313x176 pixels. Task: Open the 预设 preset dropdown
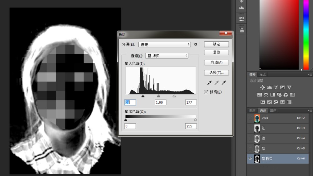point(164,45)
